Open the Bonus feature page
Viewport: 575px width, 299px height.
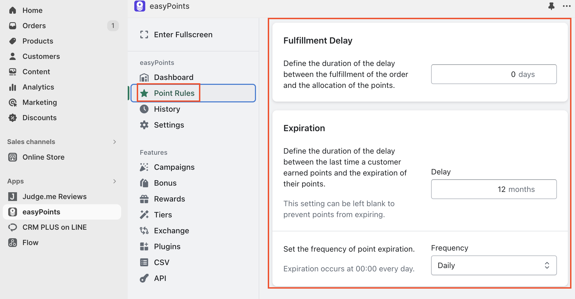(165, 183)
